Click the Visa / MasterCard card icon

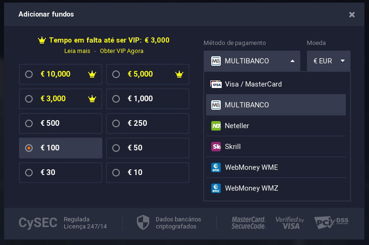point(216,84)
